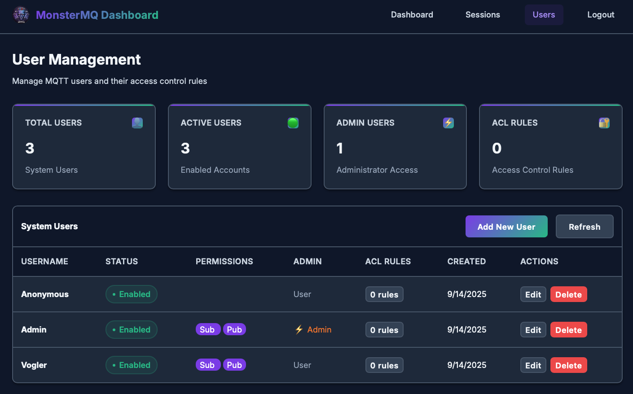Click the 0 rules badge for Admin

[x=384, y=330]
